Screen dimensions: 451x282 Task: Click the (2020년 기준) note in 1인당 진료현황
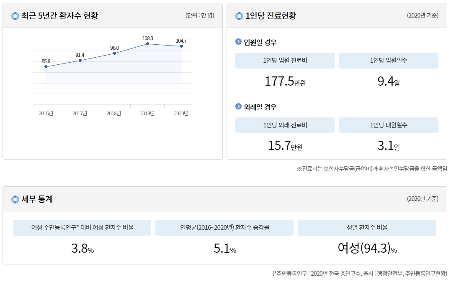pyautogui.click(x=423, y=15)
